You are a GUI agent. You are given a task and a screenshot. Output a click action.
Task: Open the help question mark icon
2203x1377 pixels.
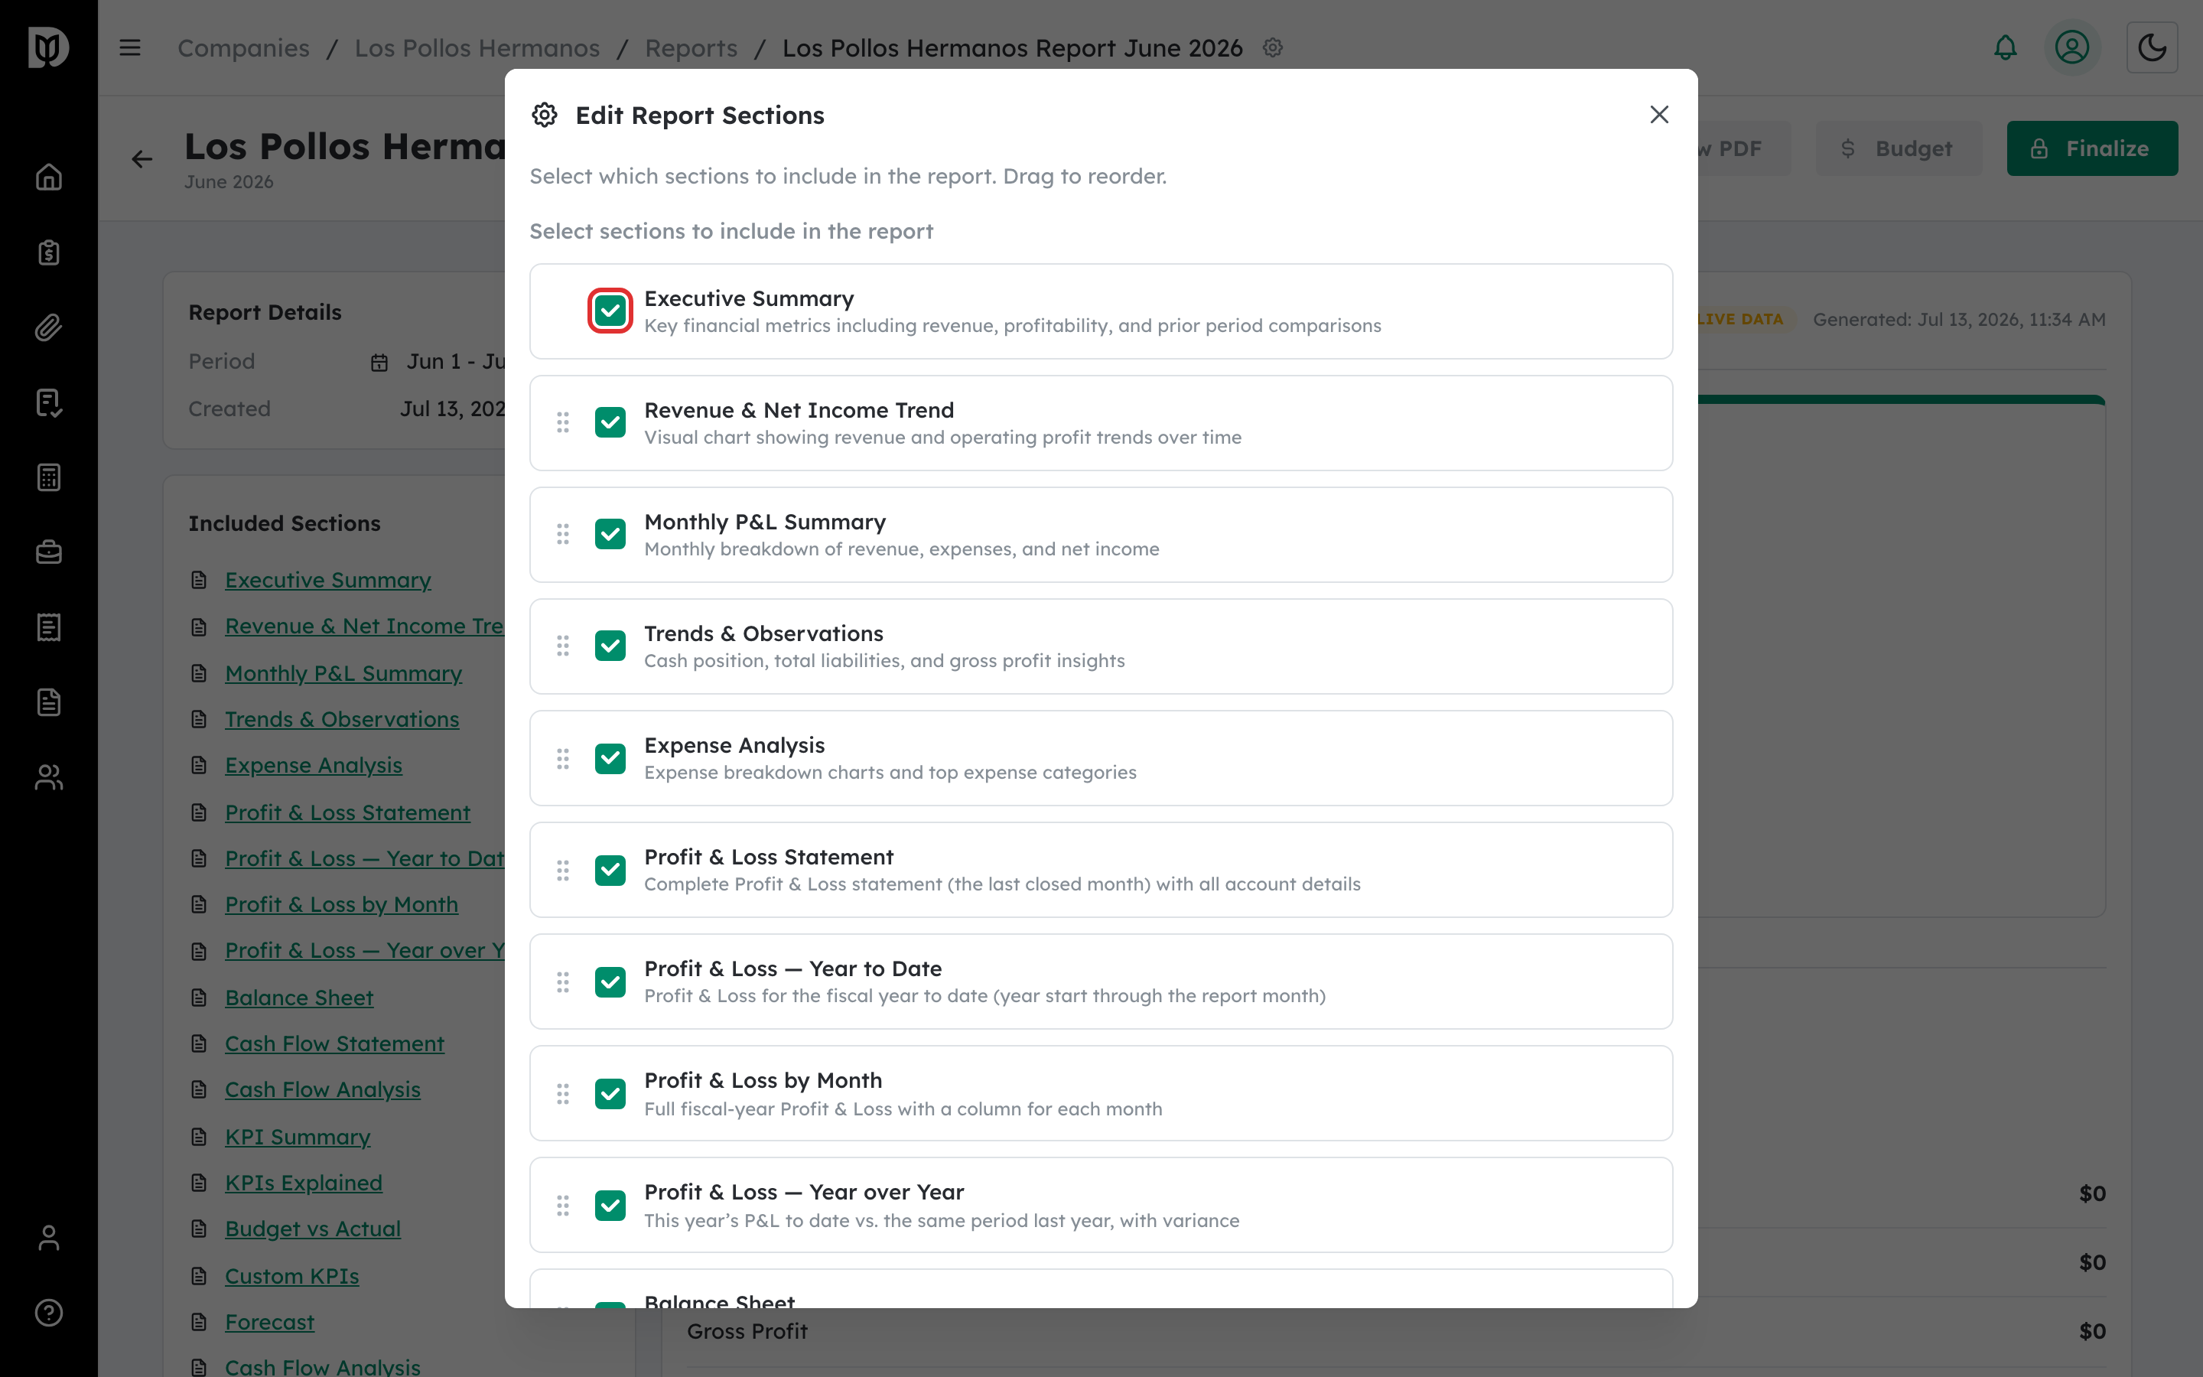click(48, 1312)
